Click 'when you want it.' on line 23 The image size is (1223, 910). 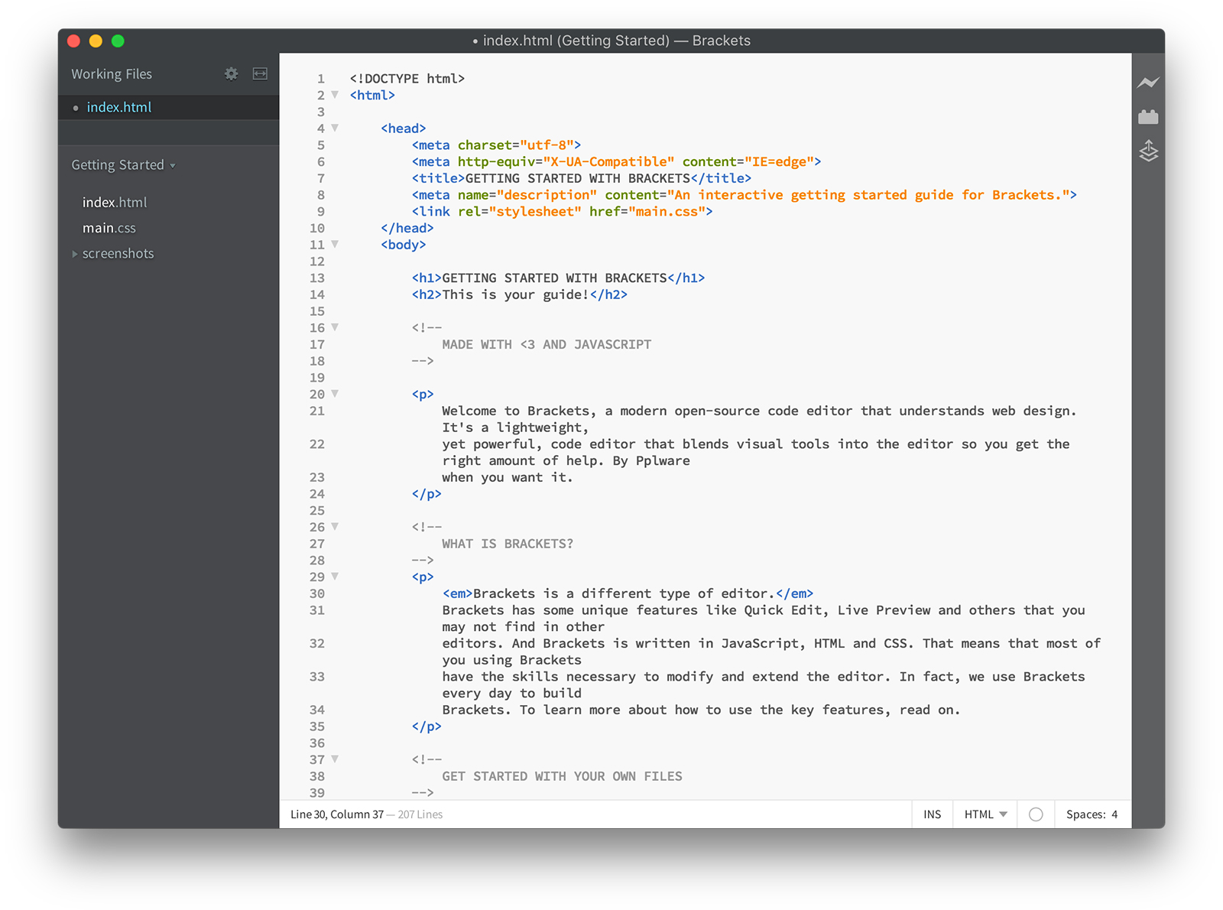point(507,478)
